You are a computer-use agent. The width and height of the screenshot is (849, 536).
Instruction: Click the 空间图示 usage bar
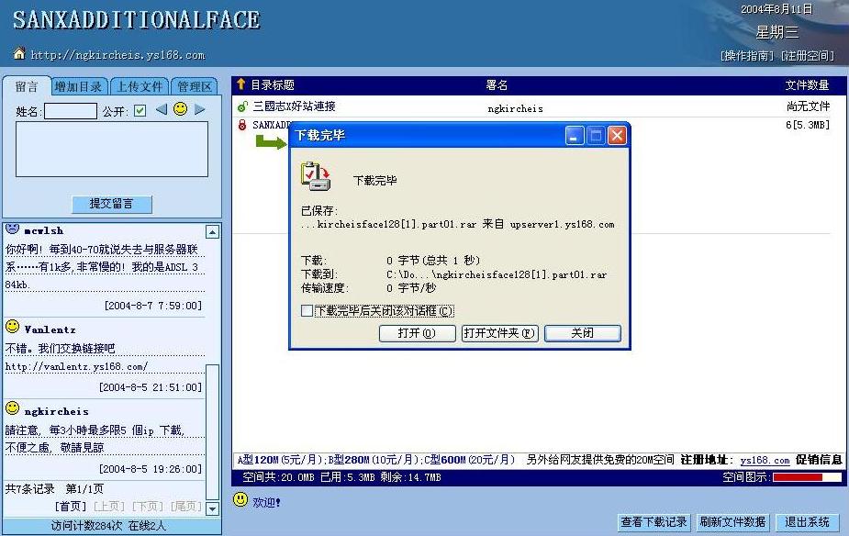(x=807, y=477)
